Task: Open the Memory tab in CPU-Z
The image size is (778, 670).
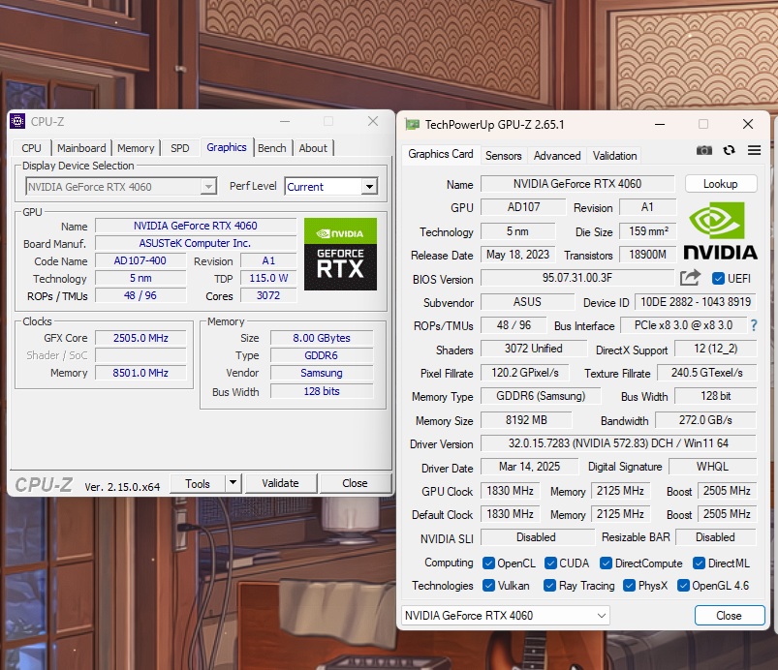Action: click(x=136, y=148)
